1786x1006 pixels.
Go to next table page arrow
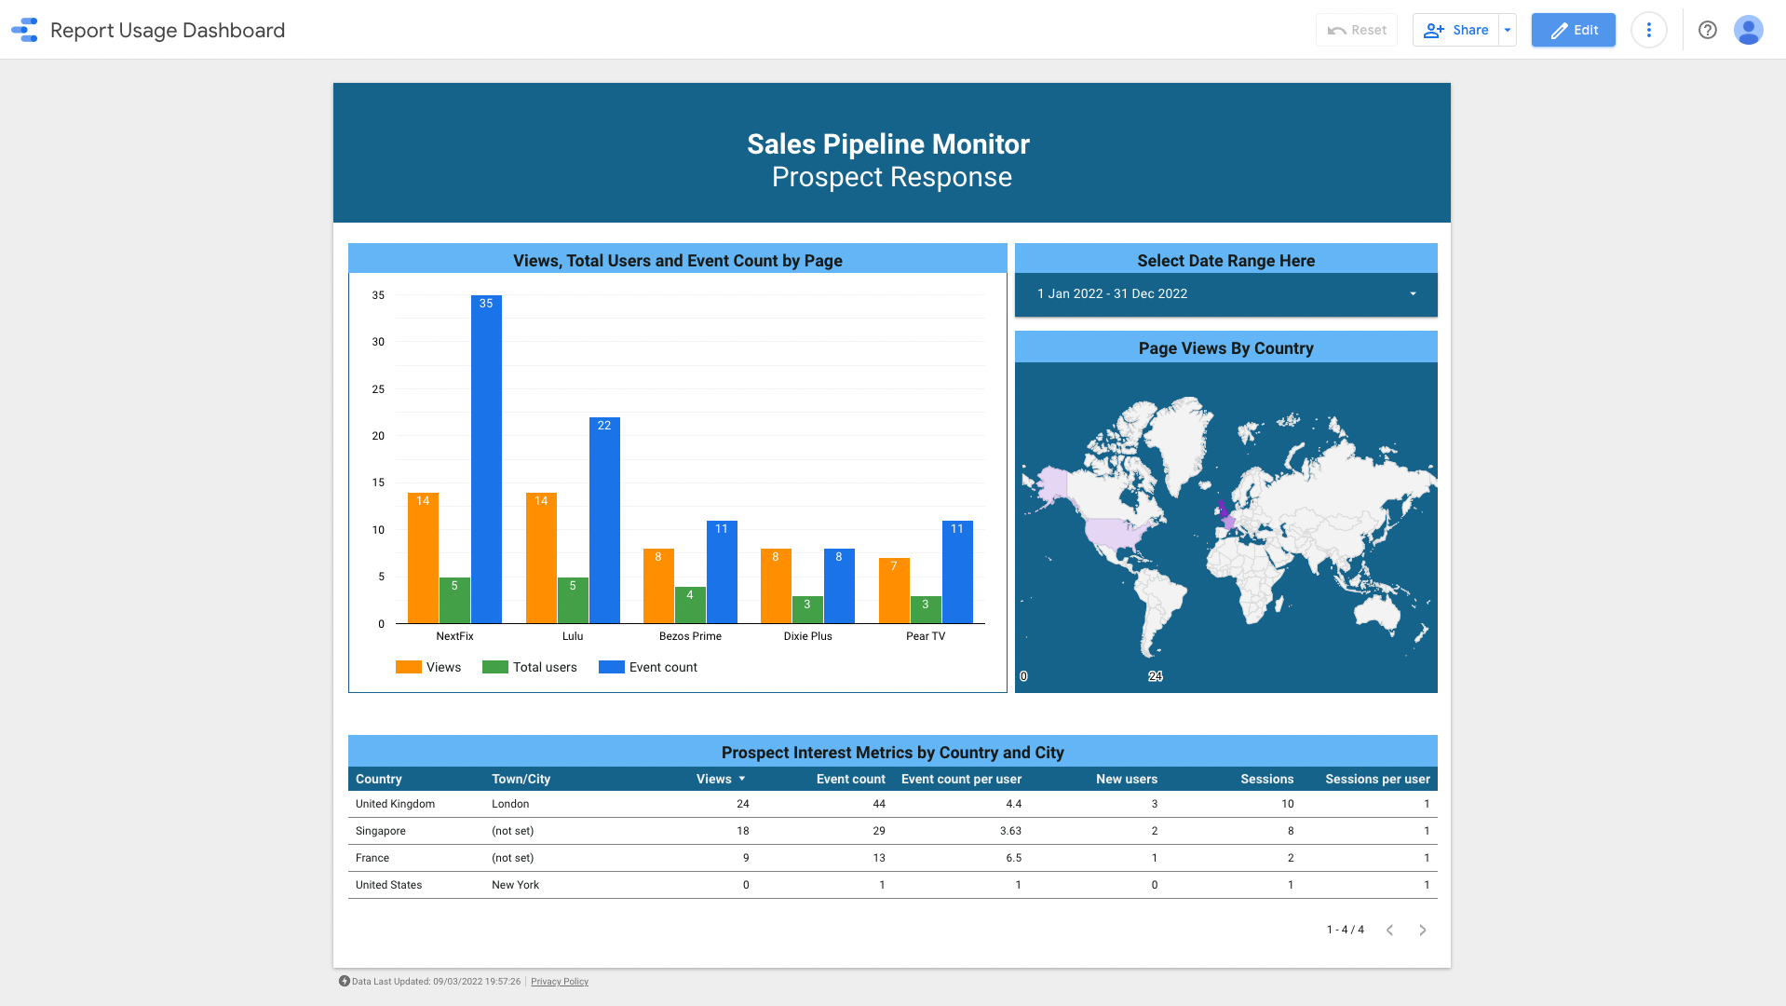pyautogui.click(x=1422, y=930)
